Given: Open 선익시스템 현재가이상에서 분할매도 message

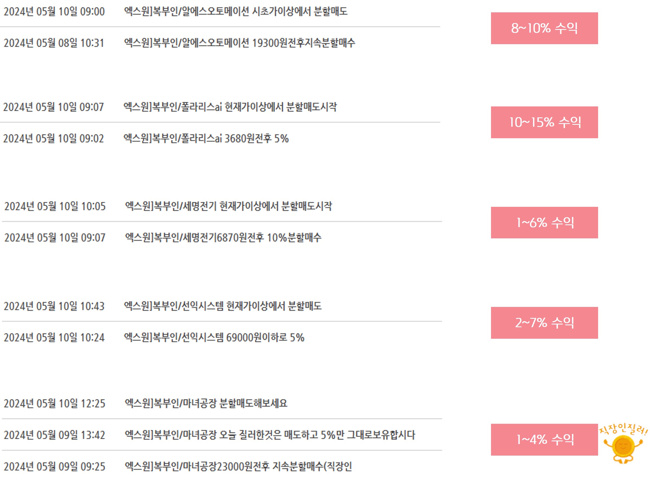Looking at the screenshot, I should (223, 306).
